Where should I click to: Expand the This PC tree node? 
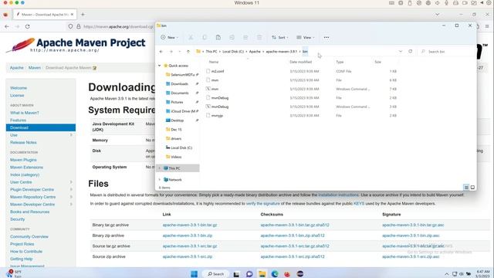(x=160, y=168)
